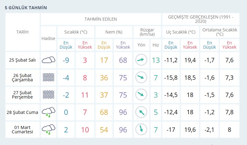The image size is (247, 145).
Task: Select the GEÇMİŞTE GERÇEKLEŞEN header cell
Action: click(x=201, y=19)
